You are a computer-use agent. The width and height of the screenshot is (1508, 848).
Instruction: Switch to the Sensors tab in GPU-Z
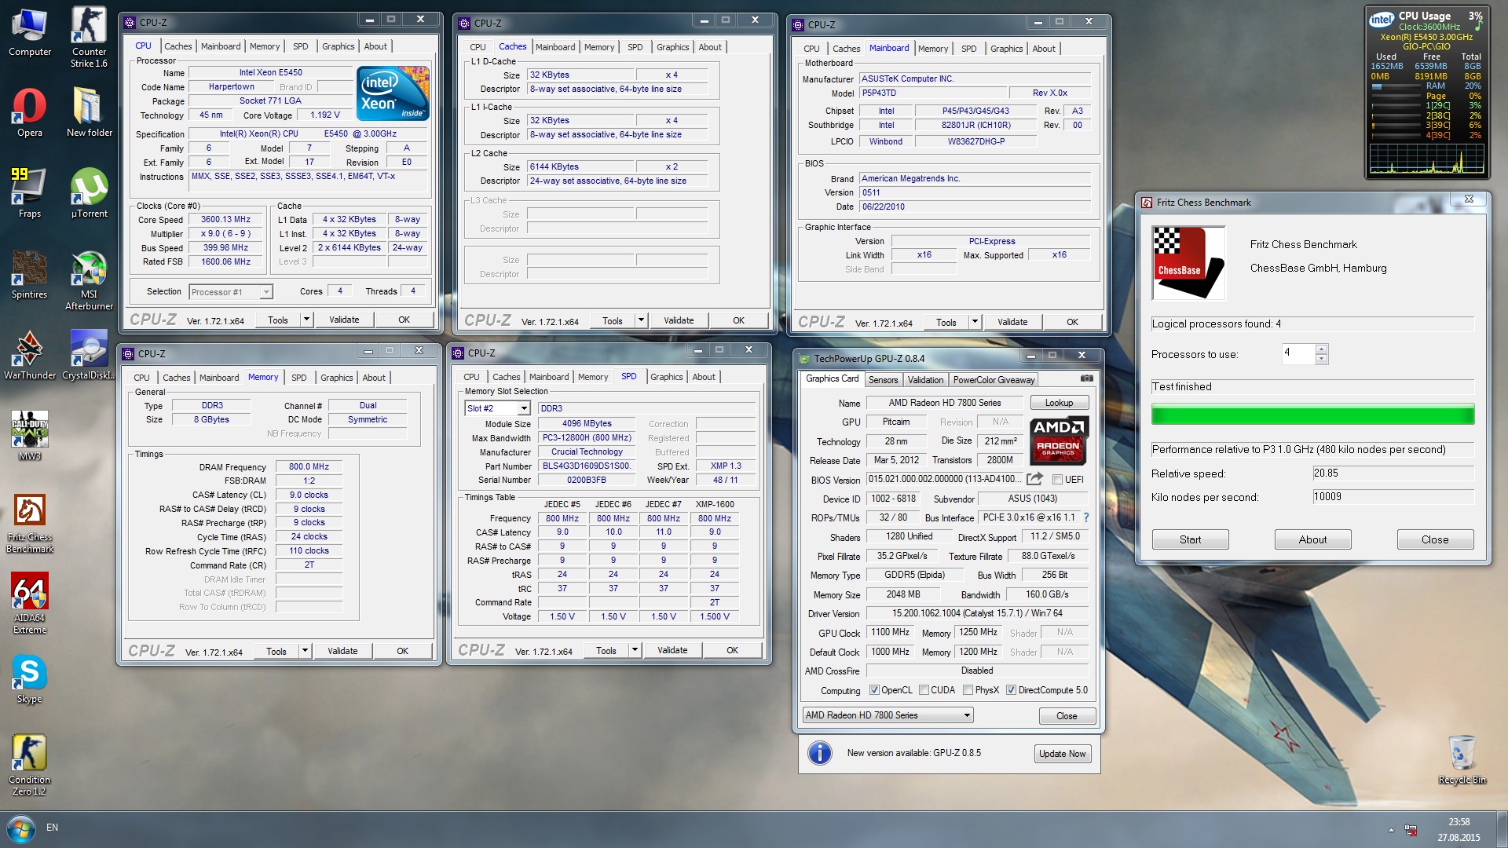883,380
